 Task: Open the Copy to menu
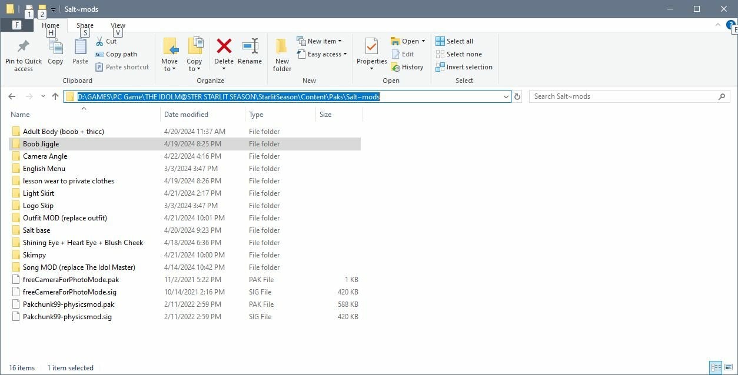[x=194, y=55]
